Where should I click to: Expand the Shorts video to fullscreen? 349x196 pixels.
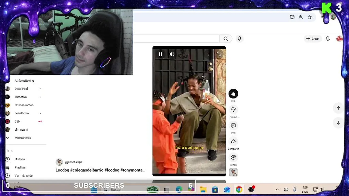219,54
